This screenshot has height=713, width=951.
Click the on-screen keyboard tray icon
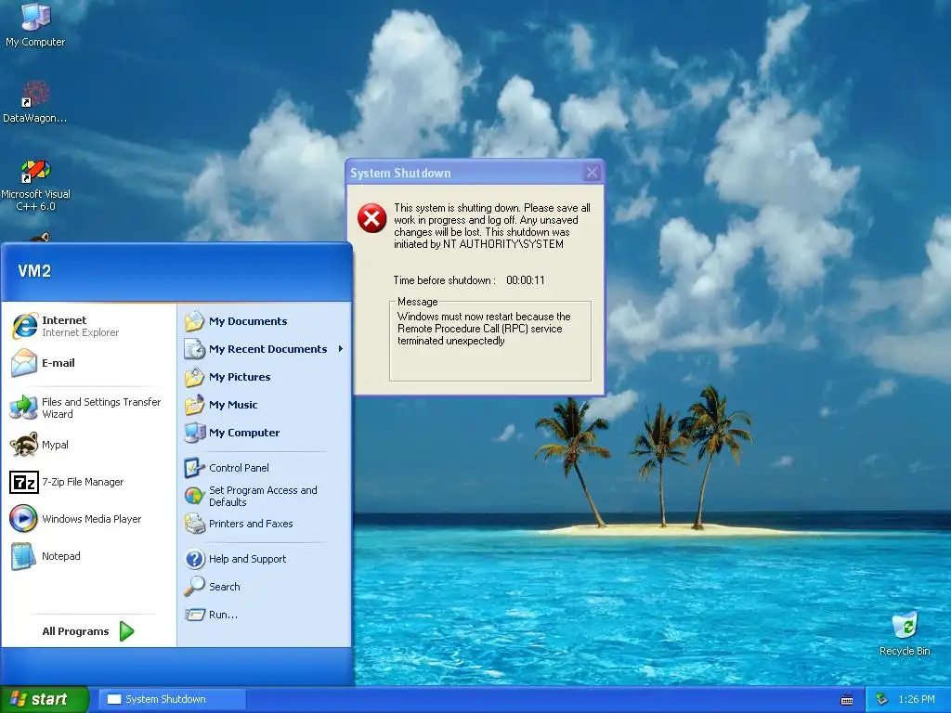click(847, 700)
